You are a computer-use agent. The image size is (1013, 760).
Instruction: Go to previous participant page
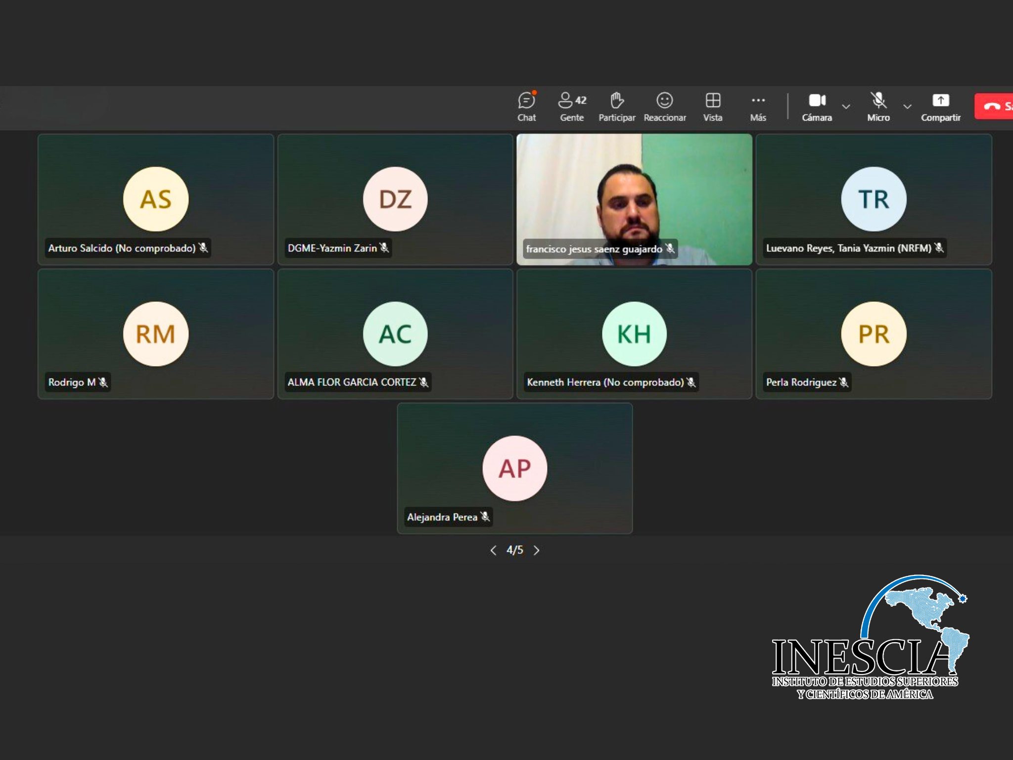[x=493, y=550]
